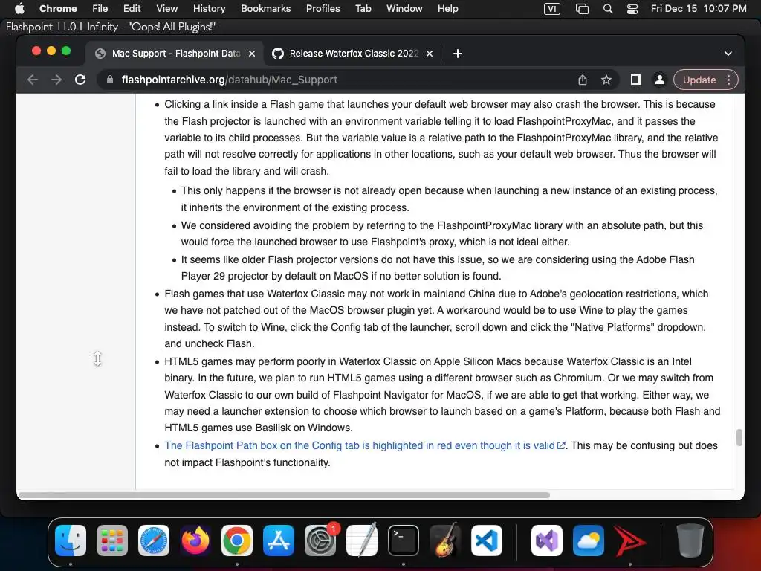Open a new tab with plus
This screenshot has height=571, width=761.
pyautogui.click(x=458, y=54)
